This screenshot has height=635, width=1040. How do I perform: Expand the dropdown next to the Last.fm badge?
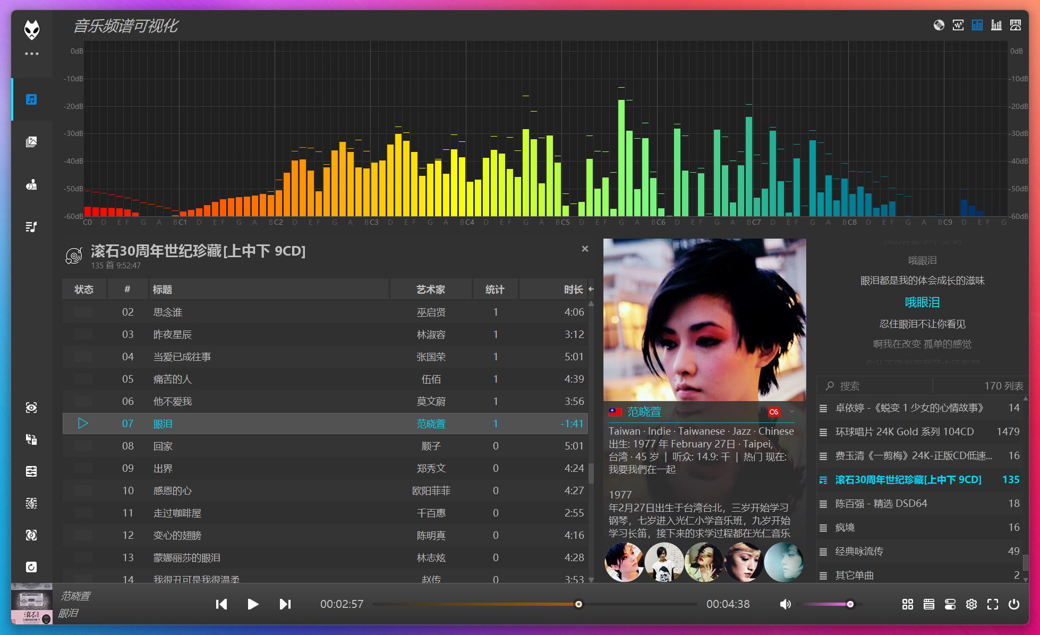pos(792,412)
